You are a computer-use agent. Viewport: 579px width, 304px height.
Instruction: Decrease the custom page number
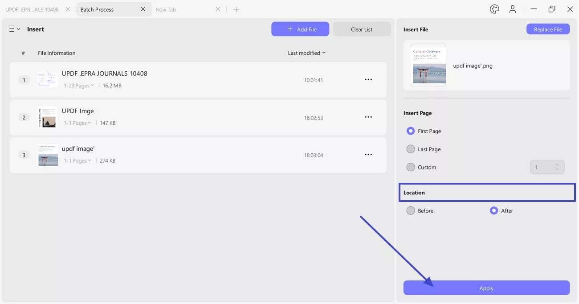point(557,170)
